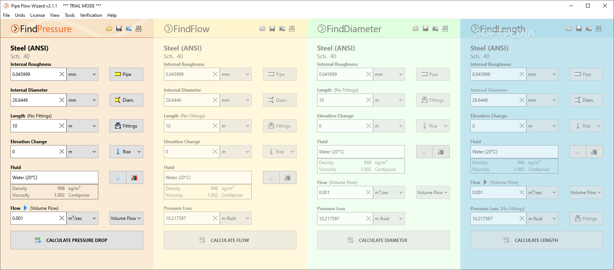Click CALCULATE PRESSURE DROP button
The width and height of the screenshot is (614, 270).
(x=77, y=240)
